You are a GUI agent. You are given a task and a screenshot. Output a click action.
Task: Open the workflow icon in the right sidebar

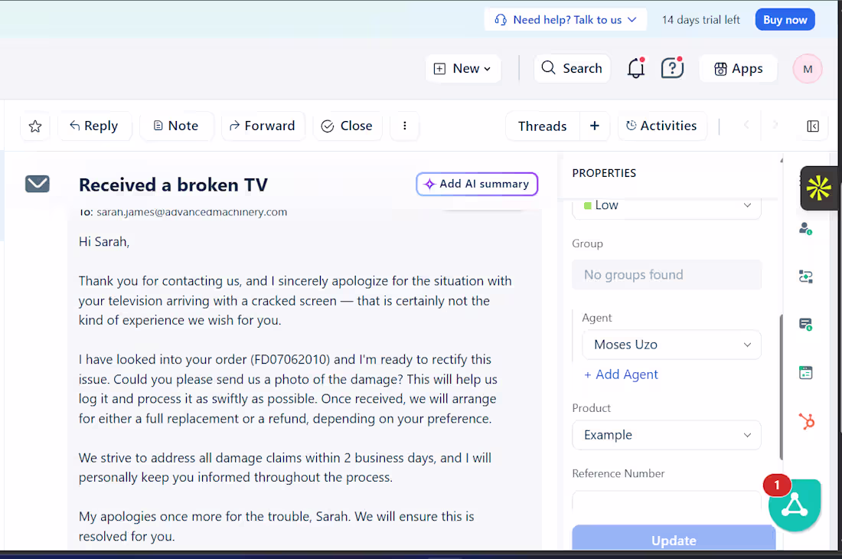coord(805,276)
